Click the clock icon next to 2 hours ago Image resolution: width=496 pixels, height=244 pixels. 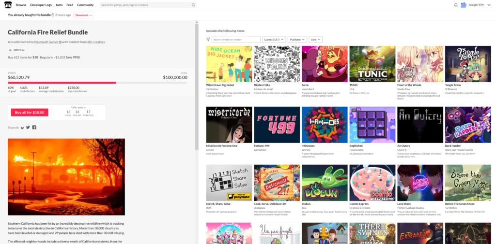coord(53,15)
